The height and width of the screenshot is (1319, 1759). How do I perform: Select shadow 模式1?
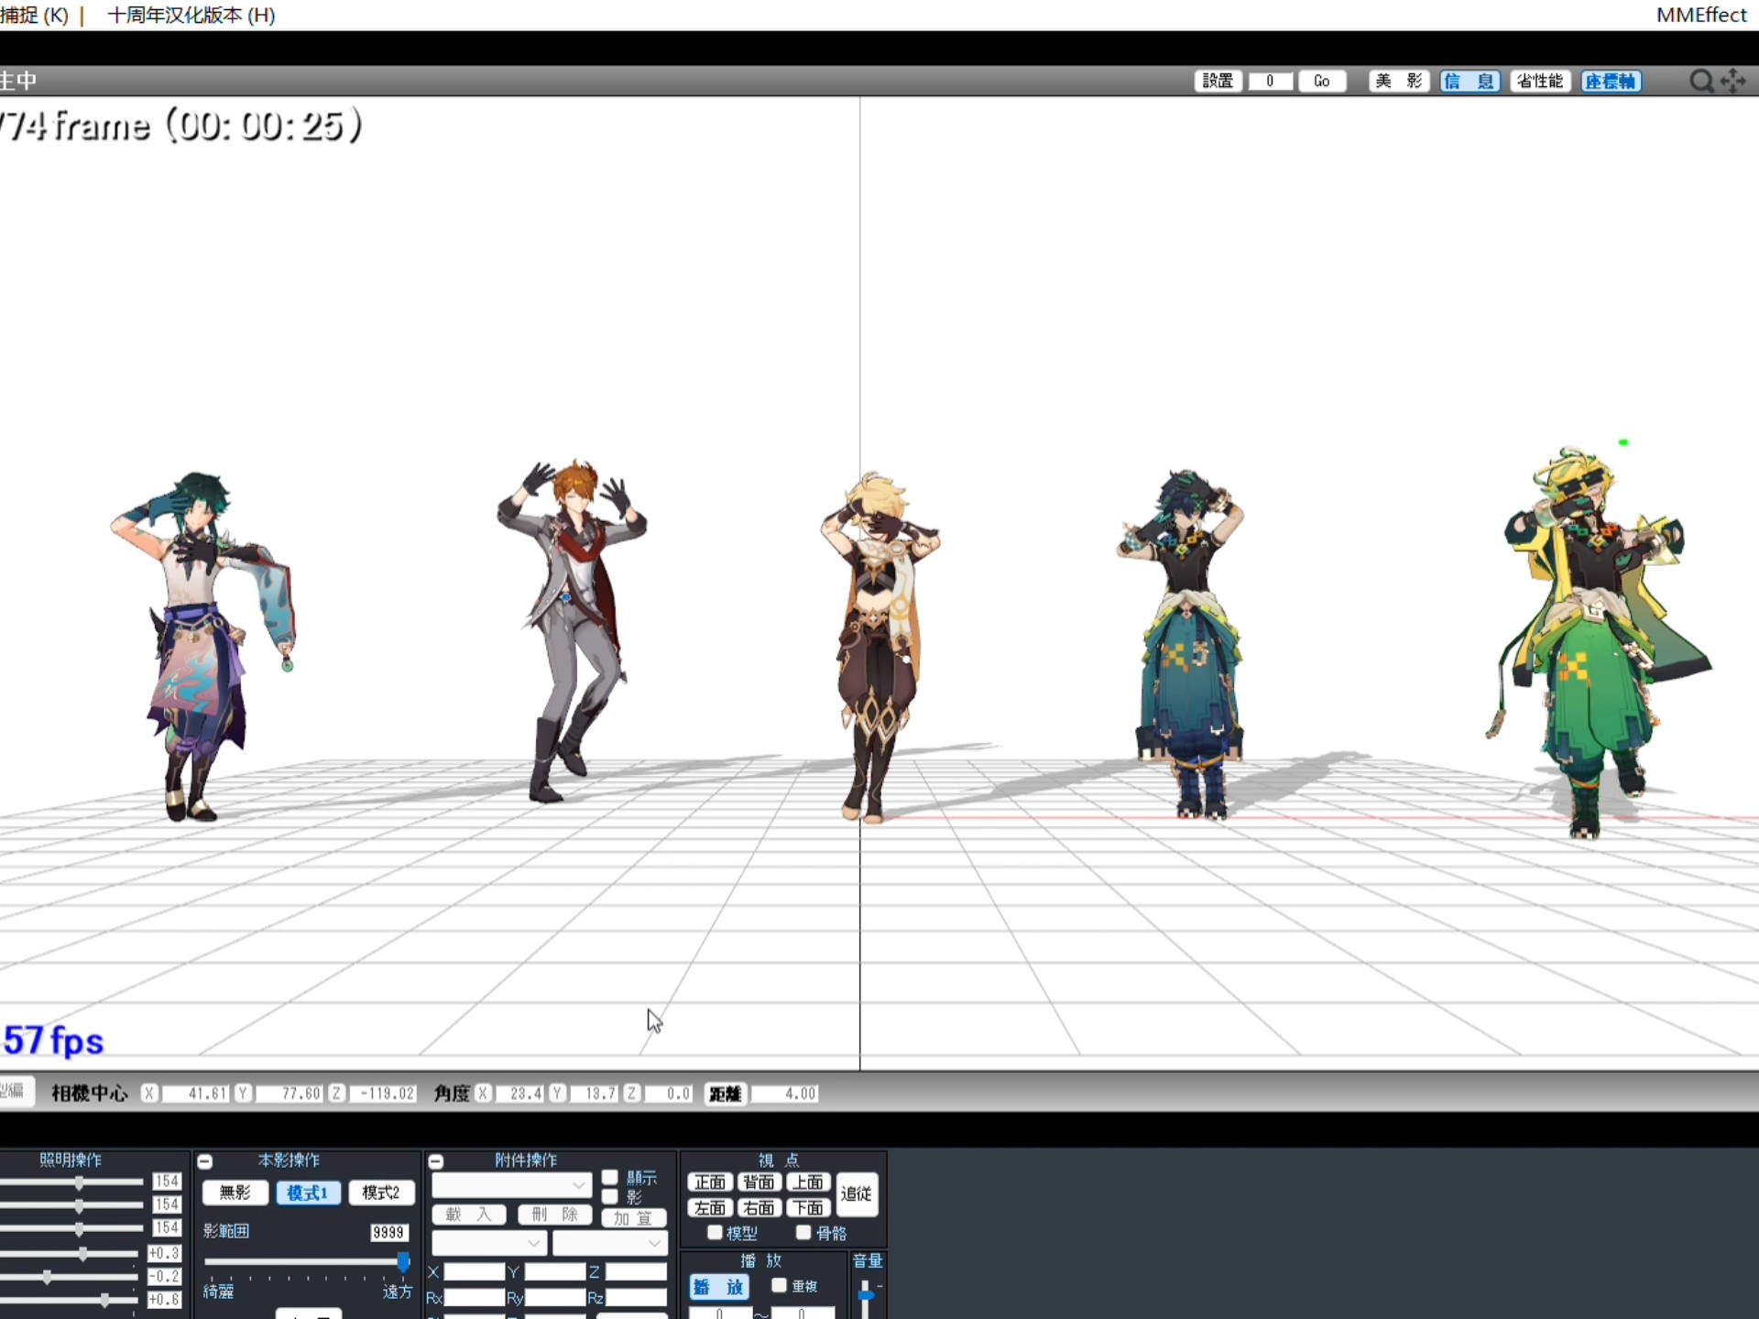point(308,1192)
